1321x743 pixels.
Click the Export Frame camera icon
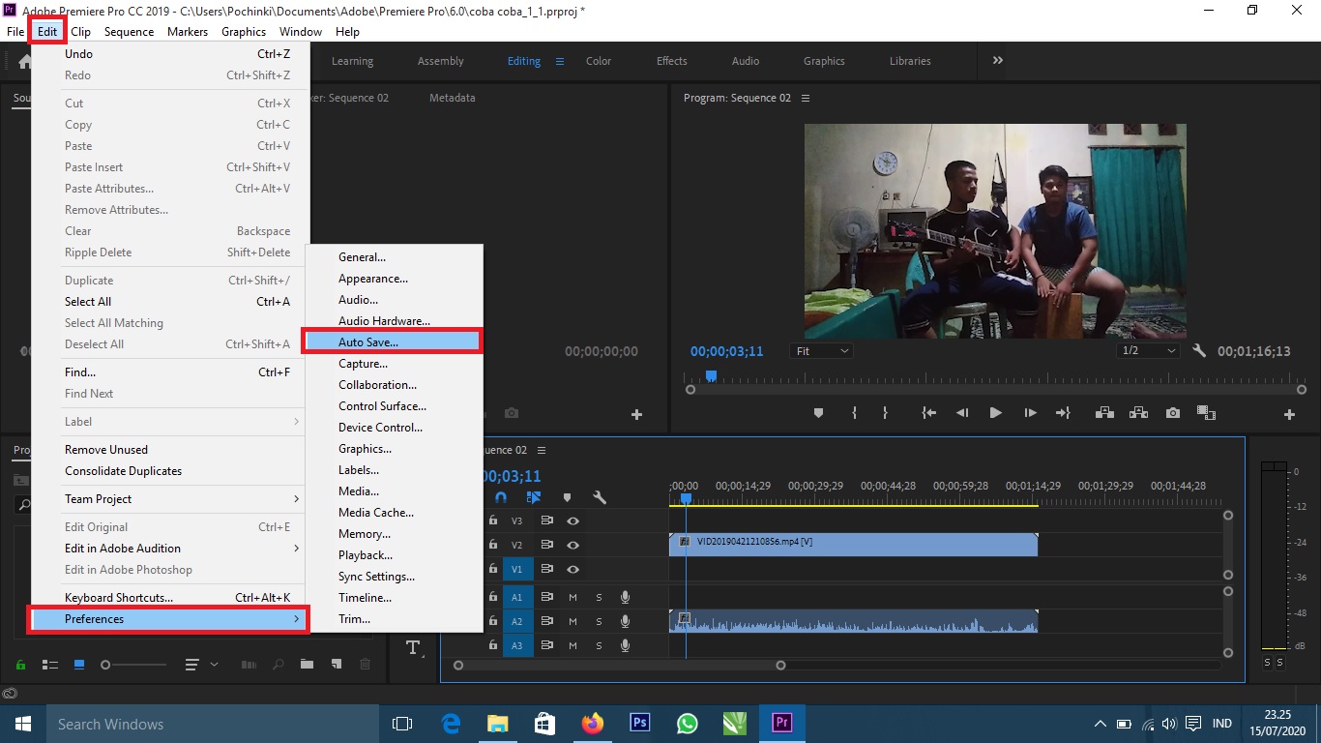pos(1172,413)
